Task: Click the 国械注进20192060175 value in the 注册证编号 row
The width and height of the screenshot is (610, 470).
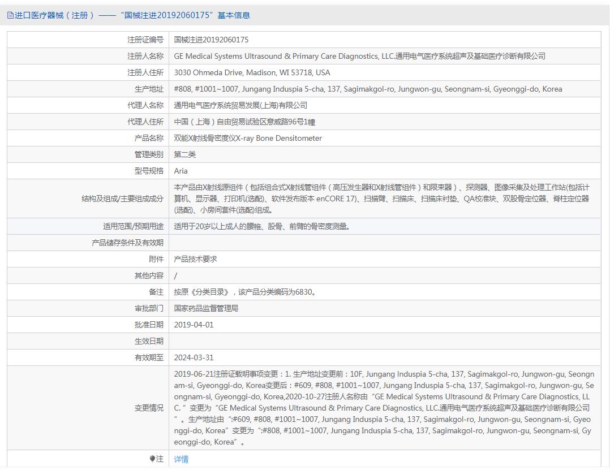Action: [x=211, y=40]
